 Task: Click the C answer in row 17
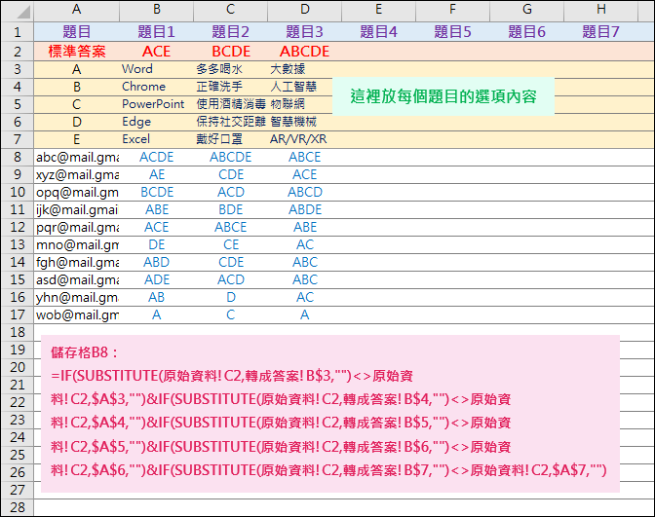point(231,314)
